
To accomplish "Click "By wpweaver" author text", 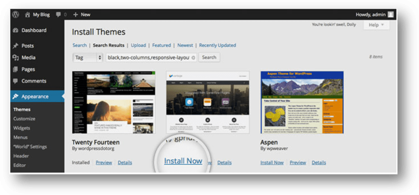I will click(x=275, y=148).
